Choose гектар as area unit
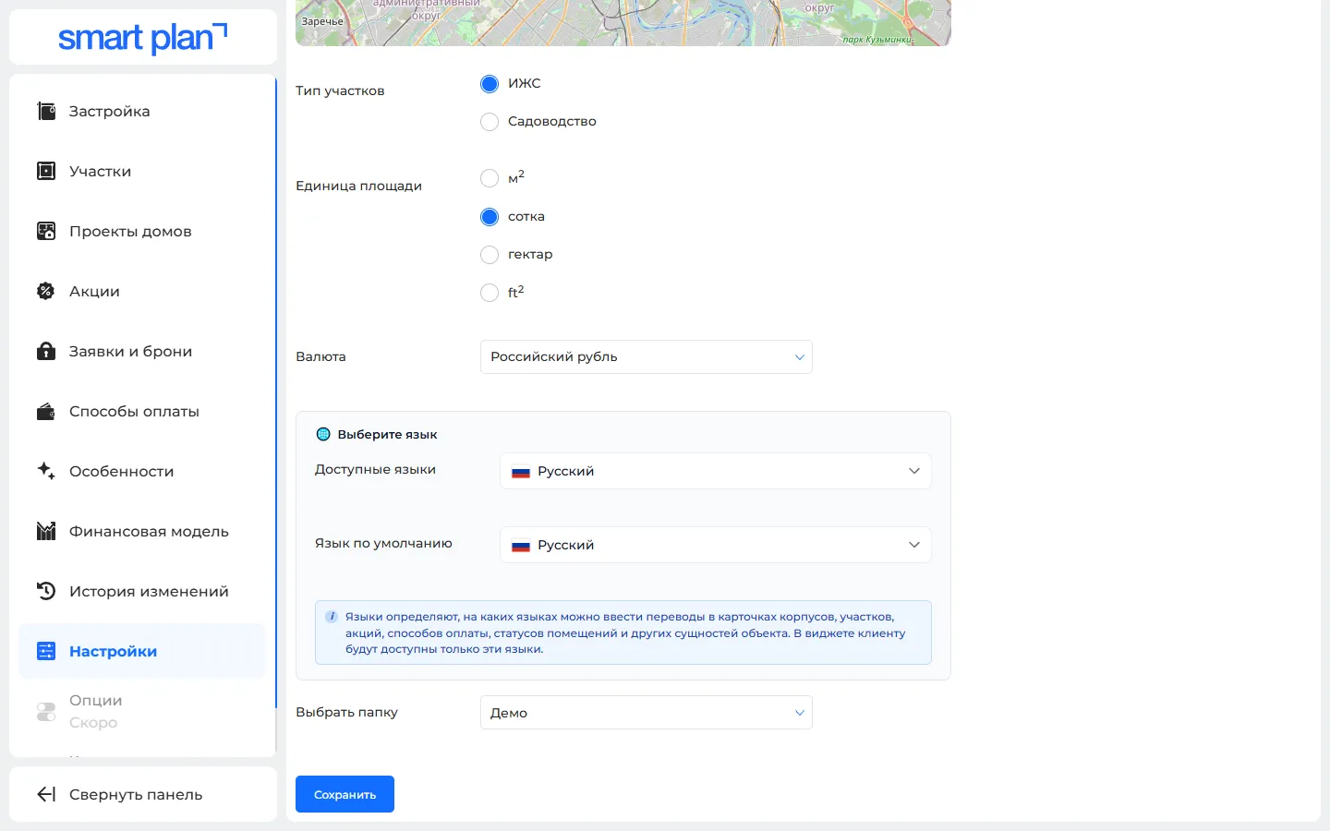 [x=490, y=255]
